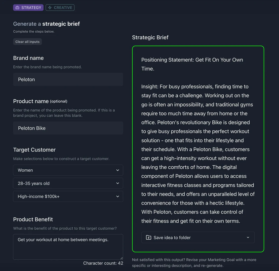
Task: Click inside the Brand name field showing Peloton
Action: tap(68, 79)
